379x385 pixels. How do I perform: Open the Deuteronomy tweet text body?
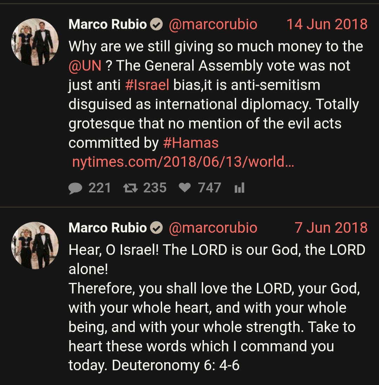[x=217, y=307]
